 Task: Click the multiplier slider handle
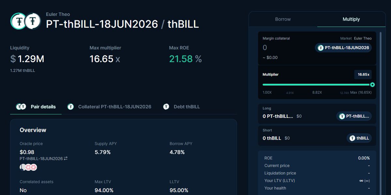point(372,85)
